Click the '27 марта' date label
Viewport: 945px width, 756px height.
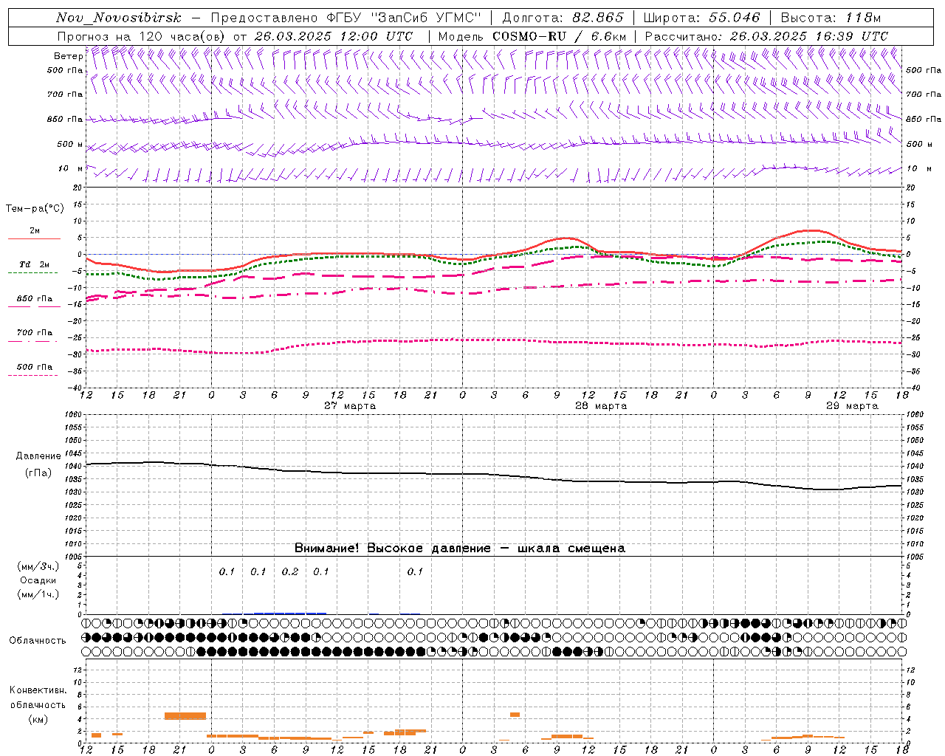pyautogui.click(x=350, y=406)
